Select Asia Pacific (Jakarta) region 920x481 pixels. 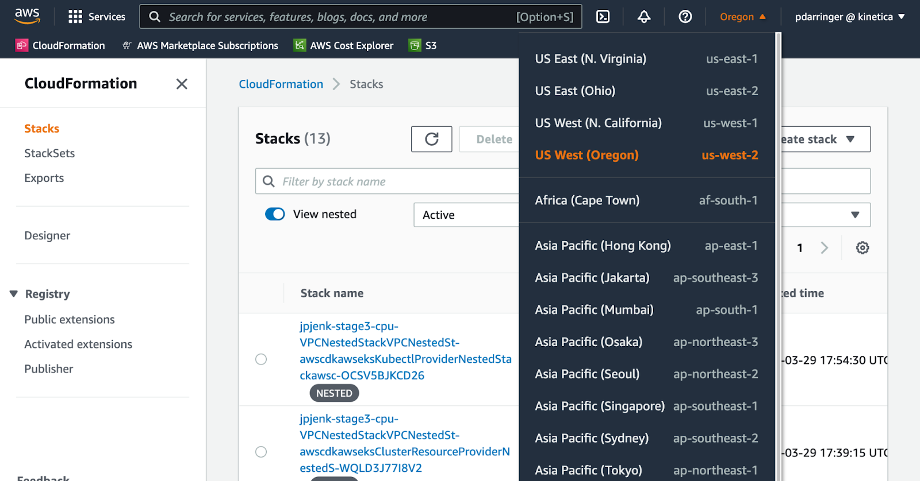point(647,278)
